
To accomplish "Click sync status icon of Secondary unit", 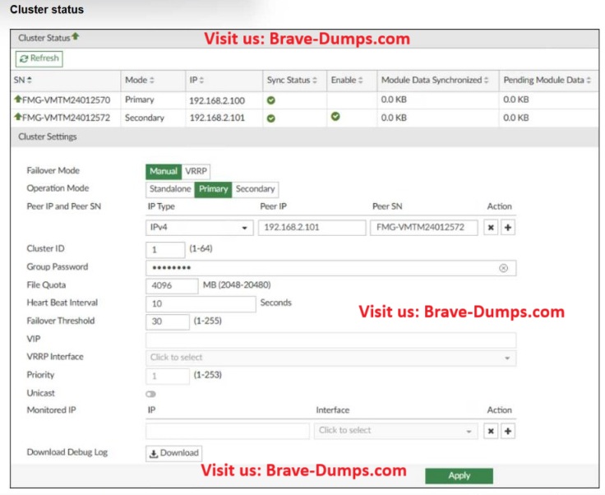I will click(271, 118).
